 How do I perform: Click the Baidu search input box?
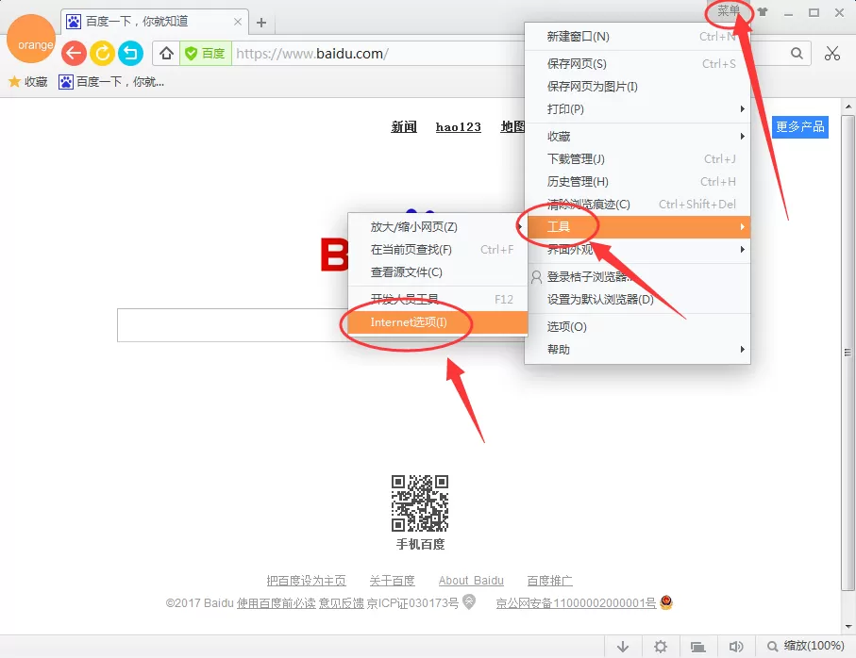click(232, 325)
